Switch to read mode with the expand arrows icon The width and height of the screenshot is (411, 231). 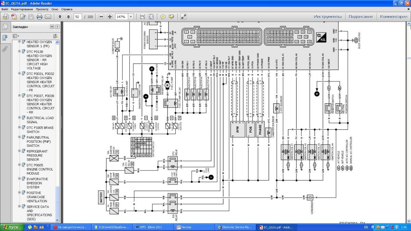pos(184,16)
